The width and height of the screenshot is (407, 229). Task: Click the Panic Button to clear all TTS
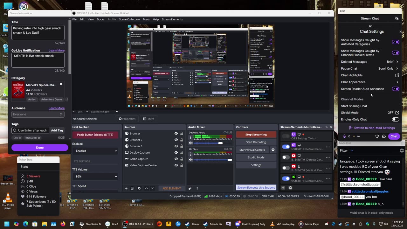(95, 135)
